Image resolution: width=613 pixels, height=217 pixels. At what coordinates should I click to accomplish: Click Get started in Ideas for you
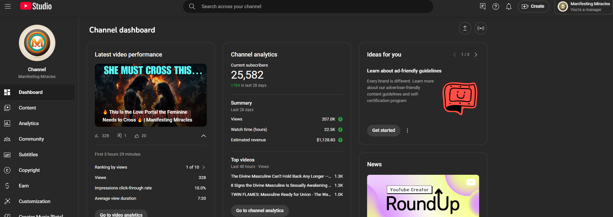(x=384, y=130)
